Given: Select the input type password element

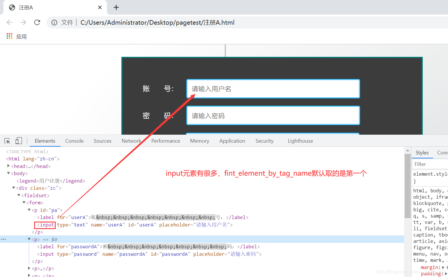Looking at the screenshot, I should tap(149, 254).
